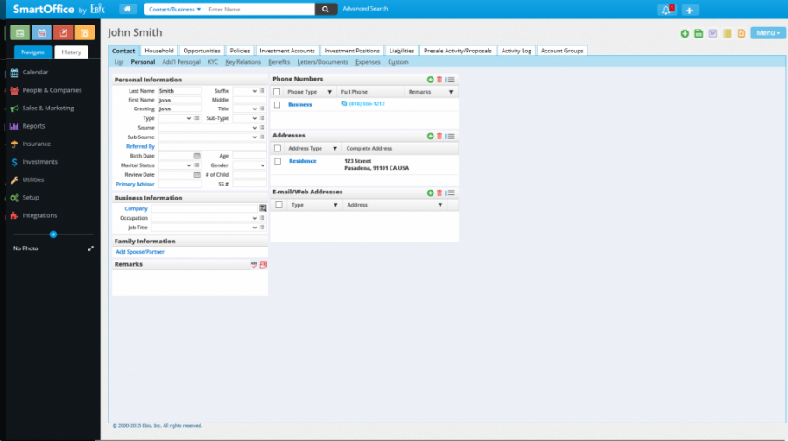Open the Contact/Business search type dropdown
This screenshot has height=441, width=788.
(x=174, y=9)
